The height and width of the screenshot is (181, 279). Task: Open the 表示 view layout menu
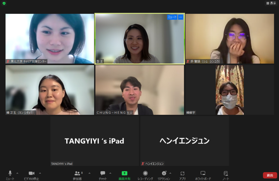click(x=271, y=3)
